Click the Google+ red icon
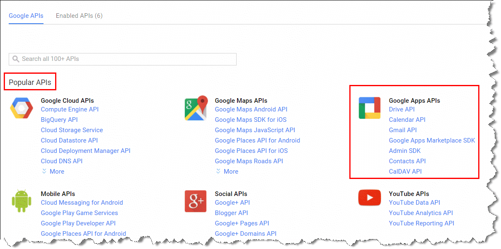The width and height of the screenshot is (501, 249). coord(196,201)
